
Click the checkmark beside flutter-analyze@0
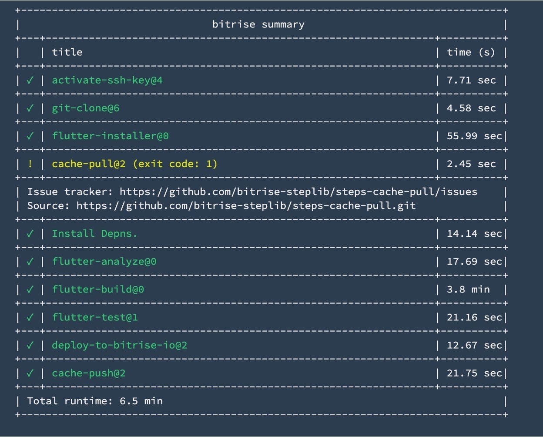(x=30, y=262)
